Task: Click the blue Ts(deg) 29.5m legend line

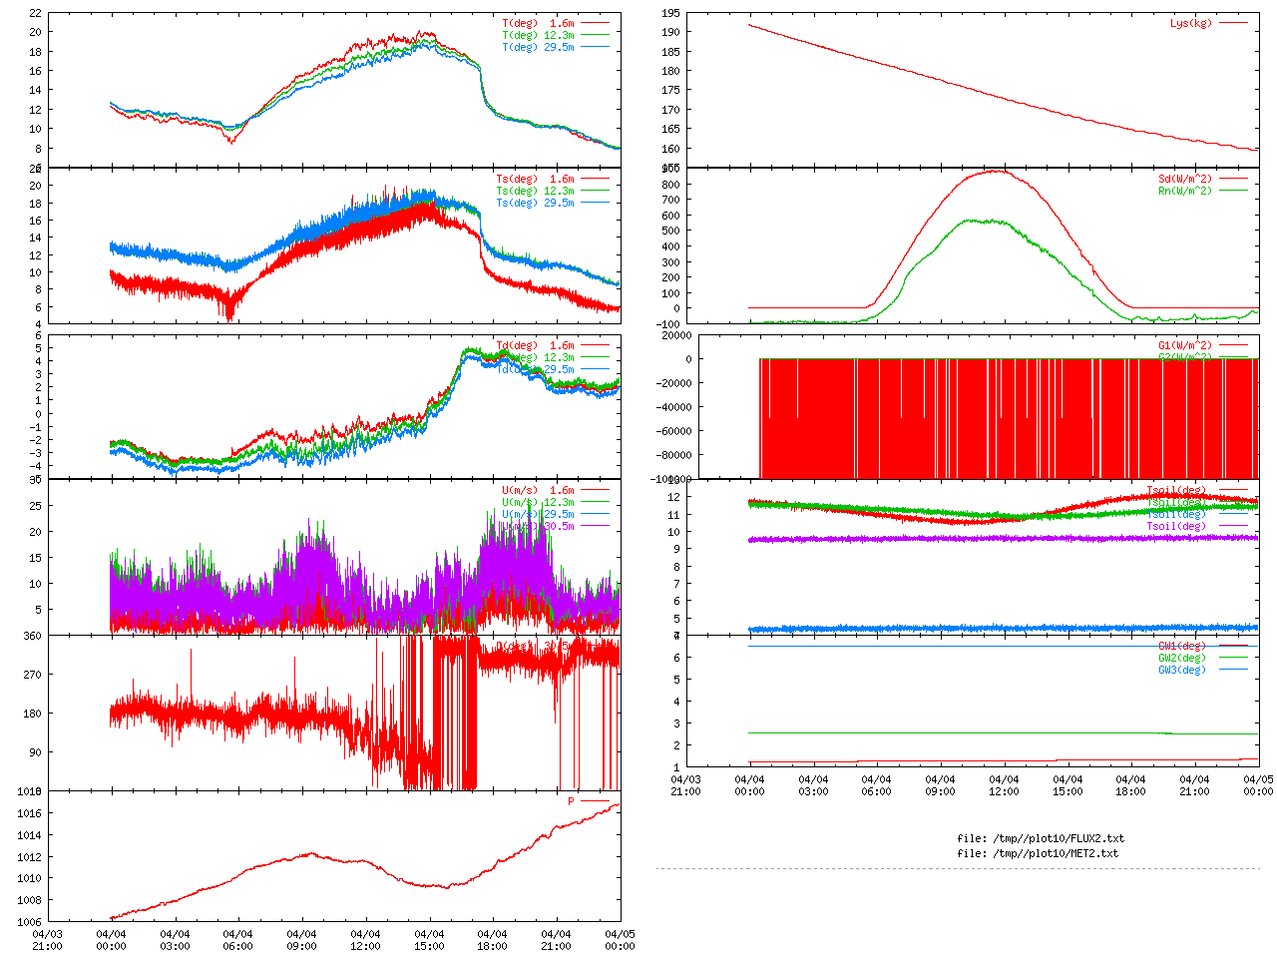Action: pos(596,203)
